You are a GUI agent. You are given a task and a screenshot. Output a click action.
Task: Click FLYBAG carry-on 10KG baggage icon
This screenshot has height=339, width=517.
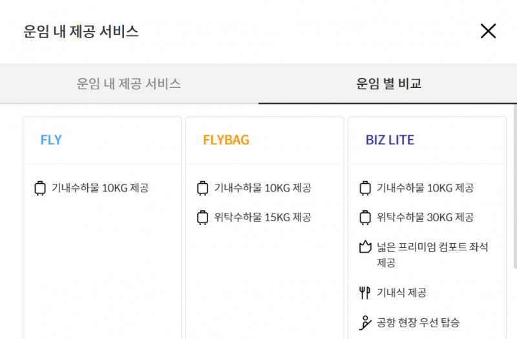202,188
